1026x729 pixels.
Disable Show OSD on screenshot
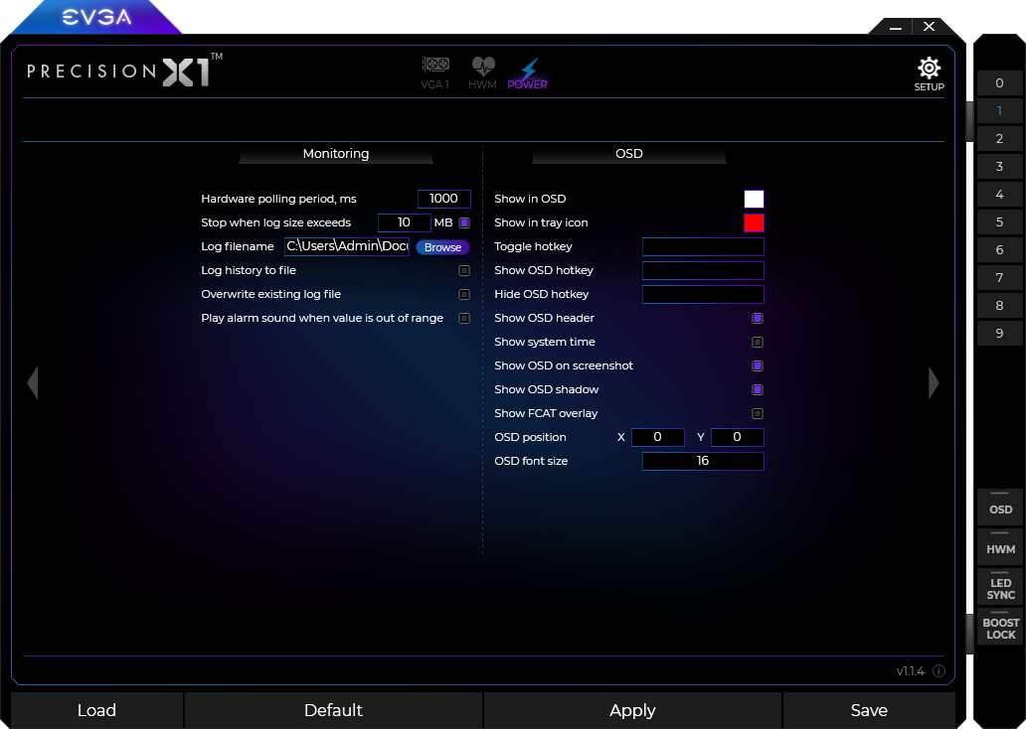pyautogui.click(x=758, y=366)
